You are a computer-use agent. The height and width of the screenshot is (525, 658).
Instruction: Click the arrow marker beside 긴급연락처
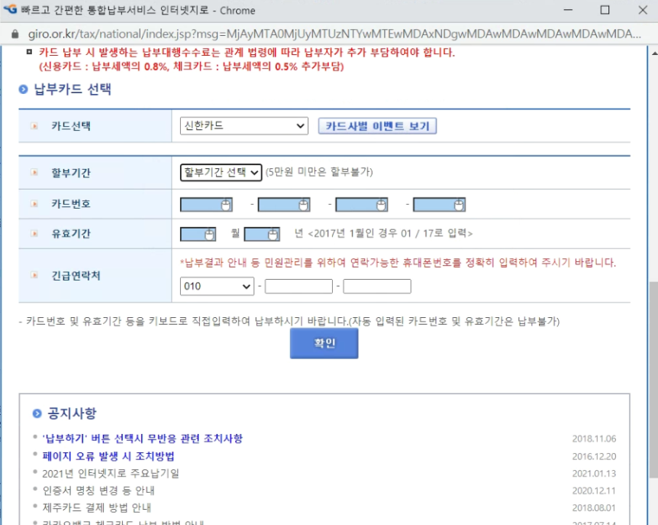click(x=34, y=276)
